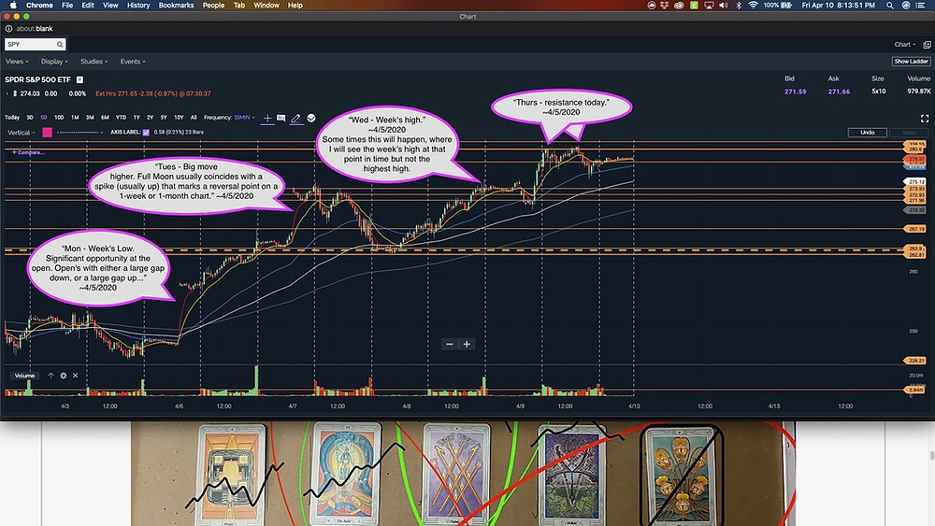The height and width of the screenshot is (526, 935).
Task: Click the Wi-Fi status icon
Action: (x=753, y=5)
